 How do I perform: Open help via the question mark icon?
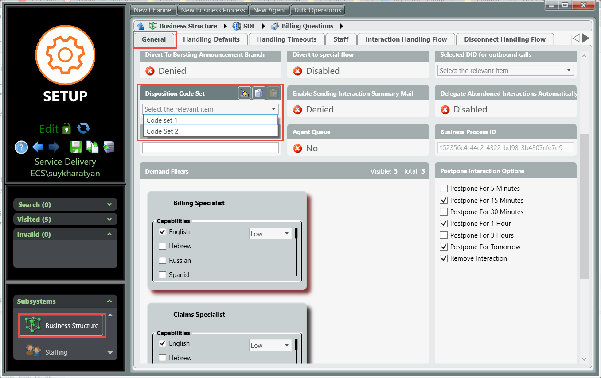(21, 147)
